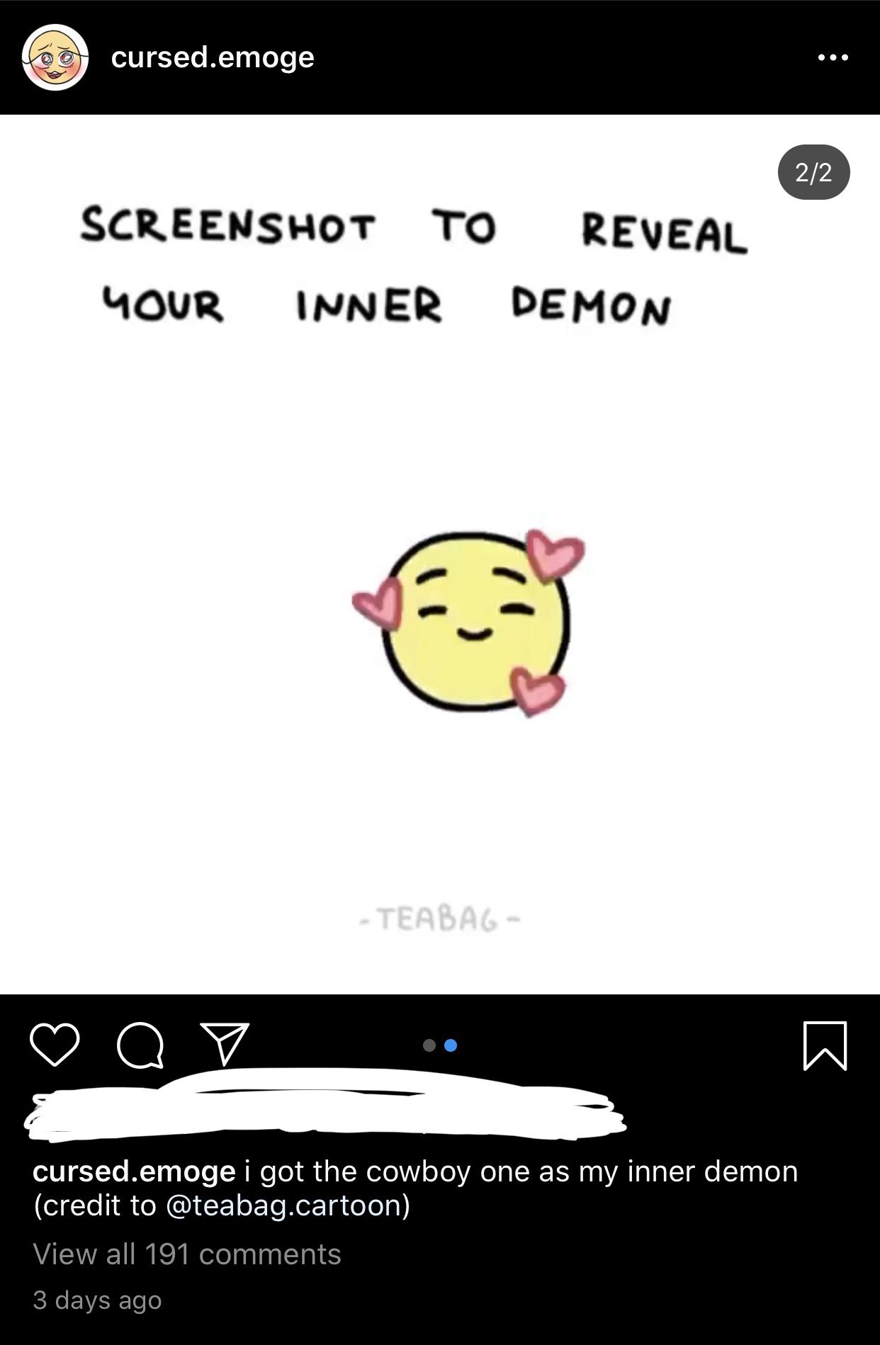Image resolution: width=880 pixels, height=1345 pixels.
Task: Save post with bookmark icon
Action: tap(825, 1045)
